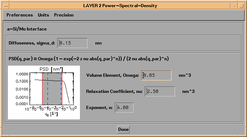
Task: Select the right red vertical line in plot
Action: coord(62,89)
